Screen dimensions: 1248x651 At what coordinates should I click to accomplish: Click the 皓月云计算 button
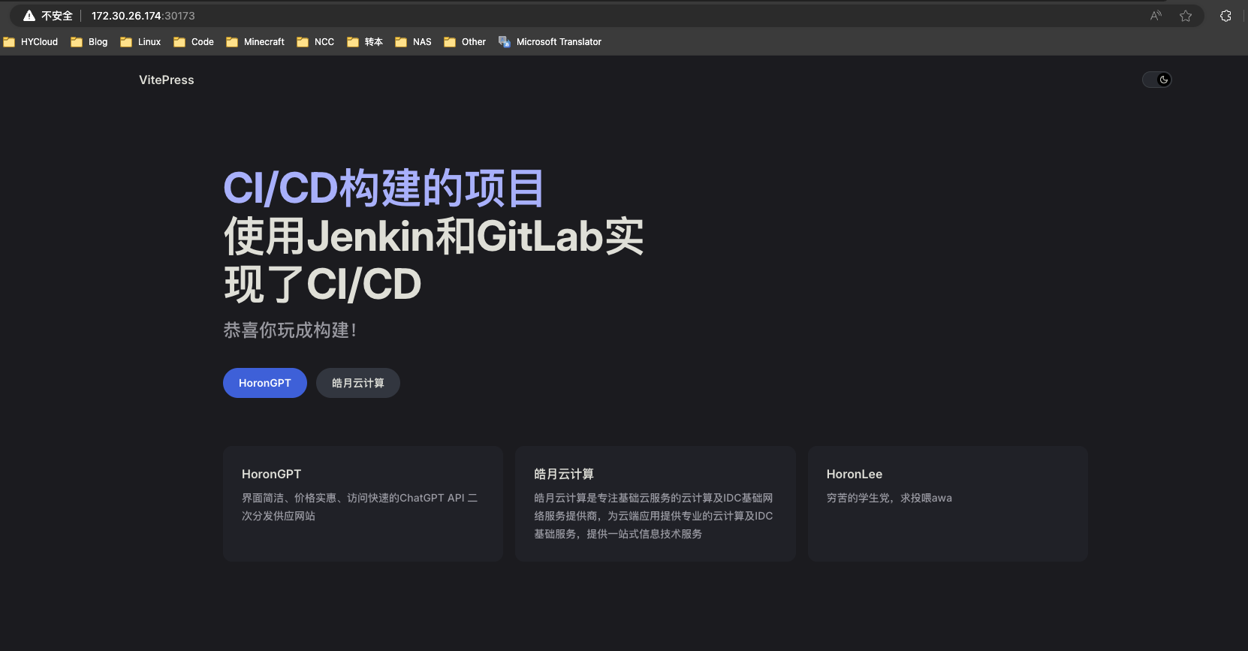[x=357, y=383]
